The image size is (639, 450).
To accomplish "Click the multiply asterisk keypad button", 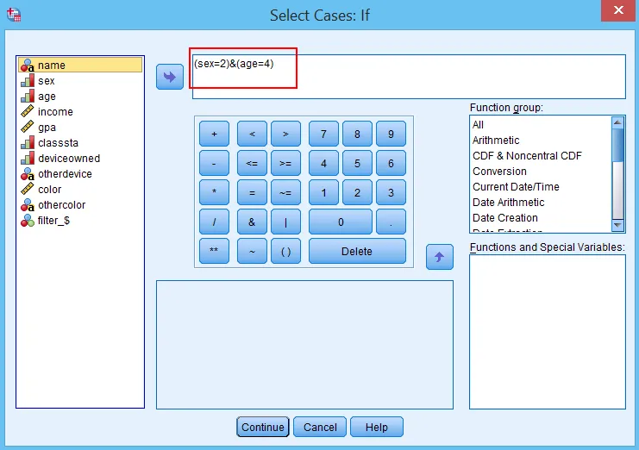I will point(215,192).
